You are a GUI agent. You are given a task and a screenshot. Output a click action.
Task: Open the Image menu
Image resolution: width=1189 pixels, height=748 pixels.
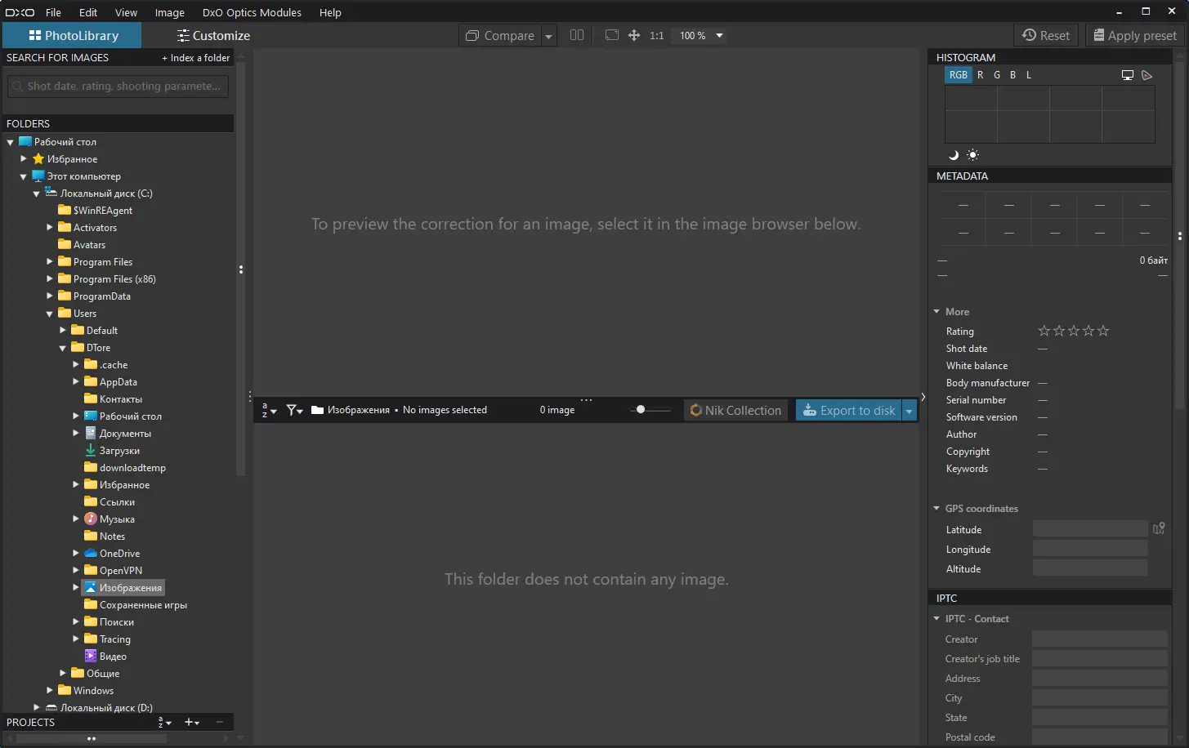click(x=169, y=12)
